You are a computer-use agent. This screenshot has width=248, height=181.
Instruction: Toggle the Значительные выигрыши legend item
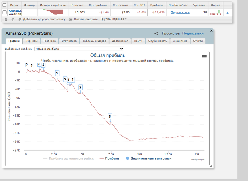click(x=149, y=158)
